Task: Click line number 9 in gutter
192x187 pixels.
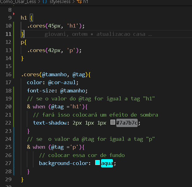Action: coord(10,18)
